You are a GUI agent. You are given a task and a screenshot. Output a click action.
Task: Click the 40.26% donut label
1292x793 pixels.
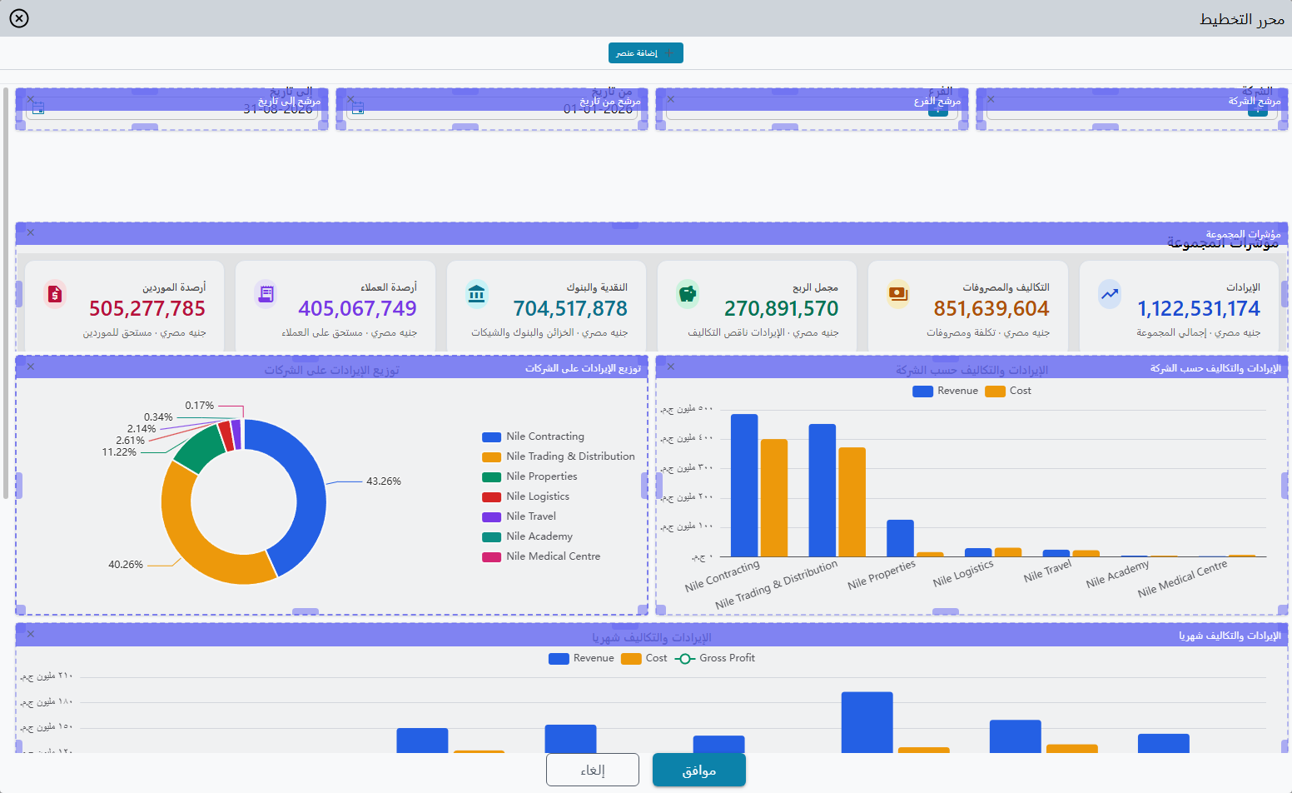coord(126,565)
